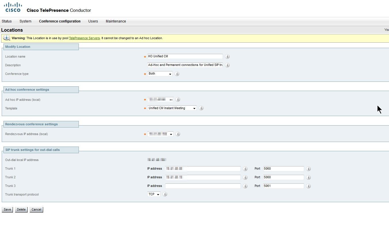Screen dimensions: 389x235
Task: Open the Ad hoc IP address dropdown
Action: click(x=160, y=99)
